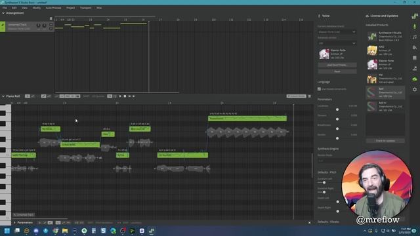This screenshot has height=236, width=420.
Task: Toggle the Use relaxed consonants checkbox under Language
Action: pos(320,89)
